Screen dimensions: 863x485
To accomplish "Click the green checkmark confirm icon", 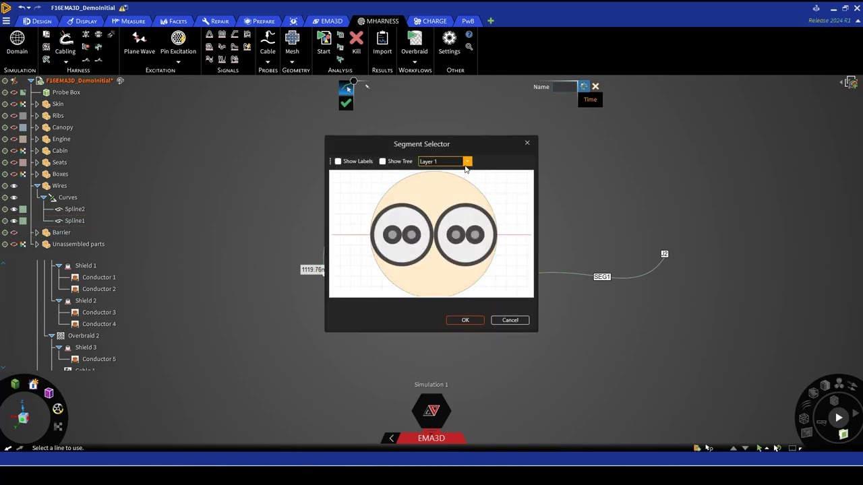I will [x=346, y=103].
